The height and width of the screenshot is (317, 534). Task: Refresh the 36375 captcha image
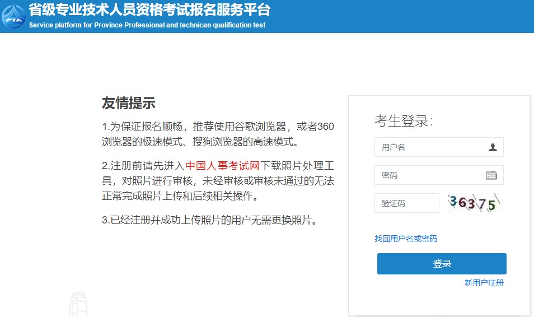pyautogui.click(x=475, y=203)
